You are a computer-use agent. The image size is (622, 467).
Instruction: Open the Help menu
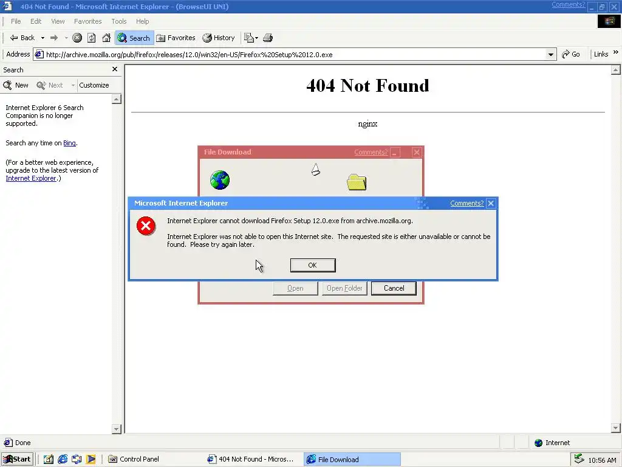pos(142,21)
